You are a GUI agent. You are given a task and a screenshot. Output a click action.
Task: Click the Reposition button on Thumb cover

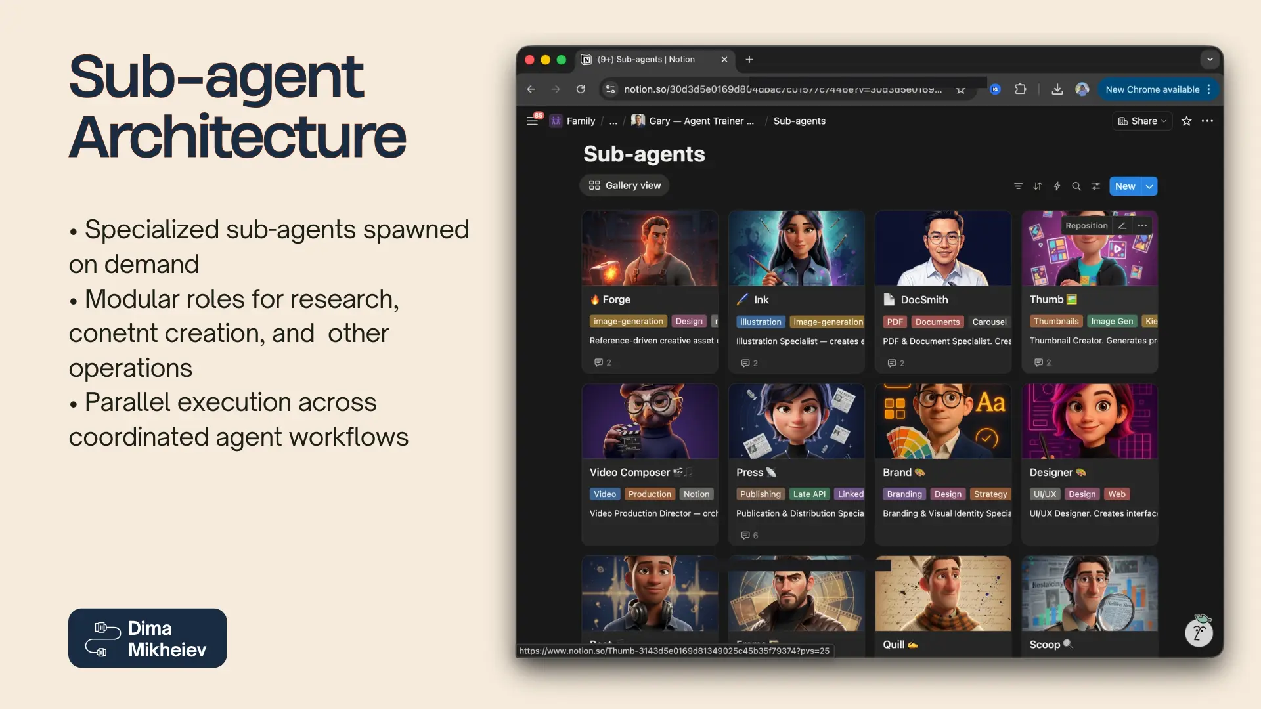click(1086, 226)
